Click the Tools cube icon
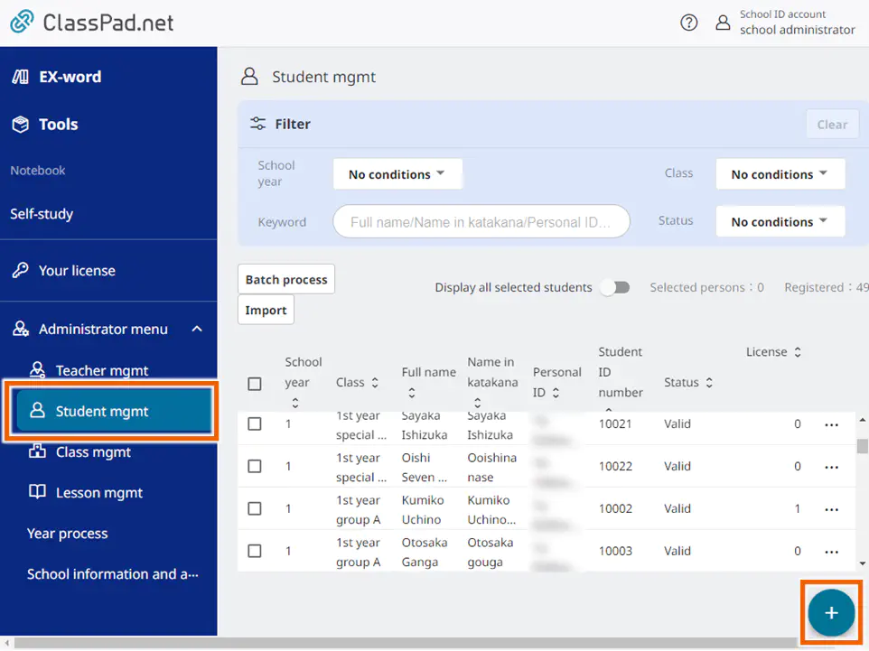 (x=21, y=124)
